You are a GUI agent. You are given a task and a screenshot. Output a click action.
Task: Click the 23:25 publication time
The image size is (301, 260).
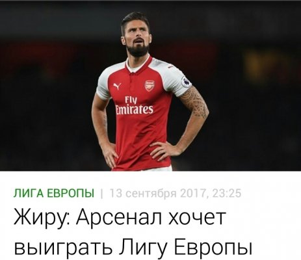[227, 193]
